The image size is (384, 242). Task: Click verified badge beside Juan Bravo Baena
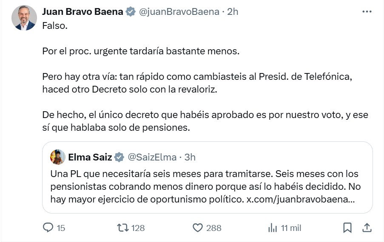point(131,12)
